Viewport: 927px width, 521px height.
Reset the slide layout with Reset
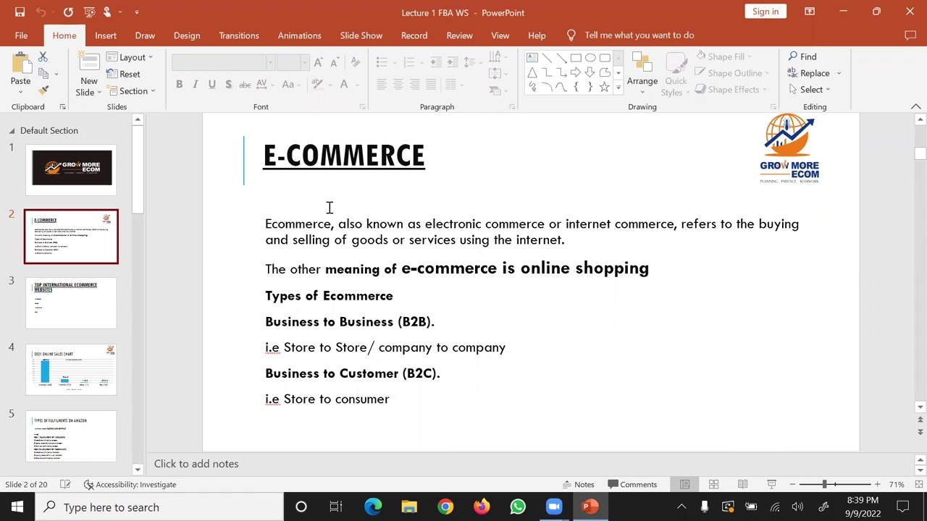coord(124,74)
